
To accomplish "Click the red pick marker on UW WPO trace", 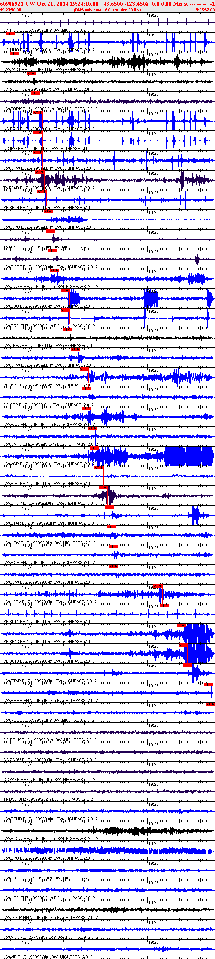I will [x=48, y=211].
